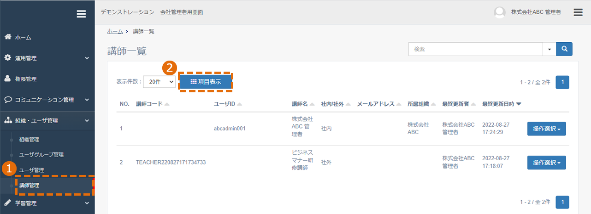Open search options dropdown caret
Viewport: 591px width, 214px height.
point(550,49)
